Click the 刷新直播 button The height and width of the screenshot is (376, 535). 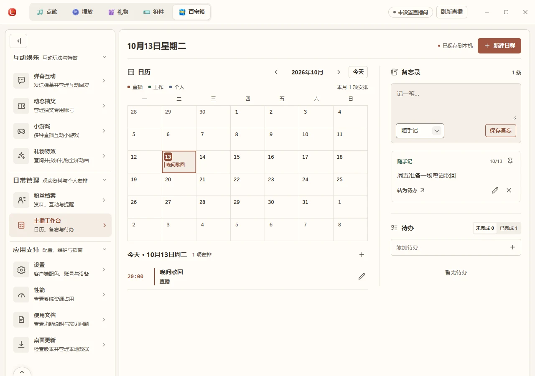click(452, 12)
